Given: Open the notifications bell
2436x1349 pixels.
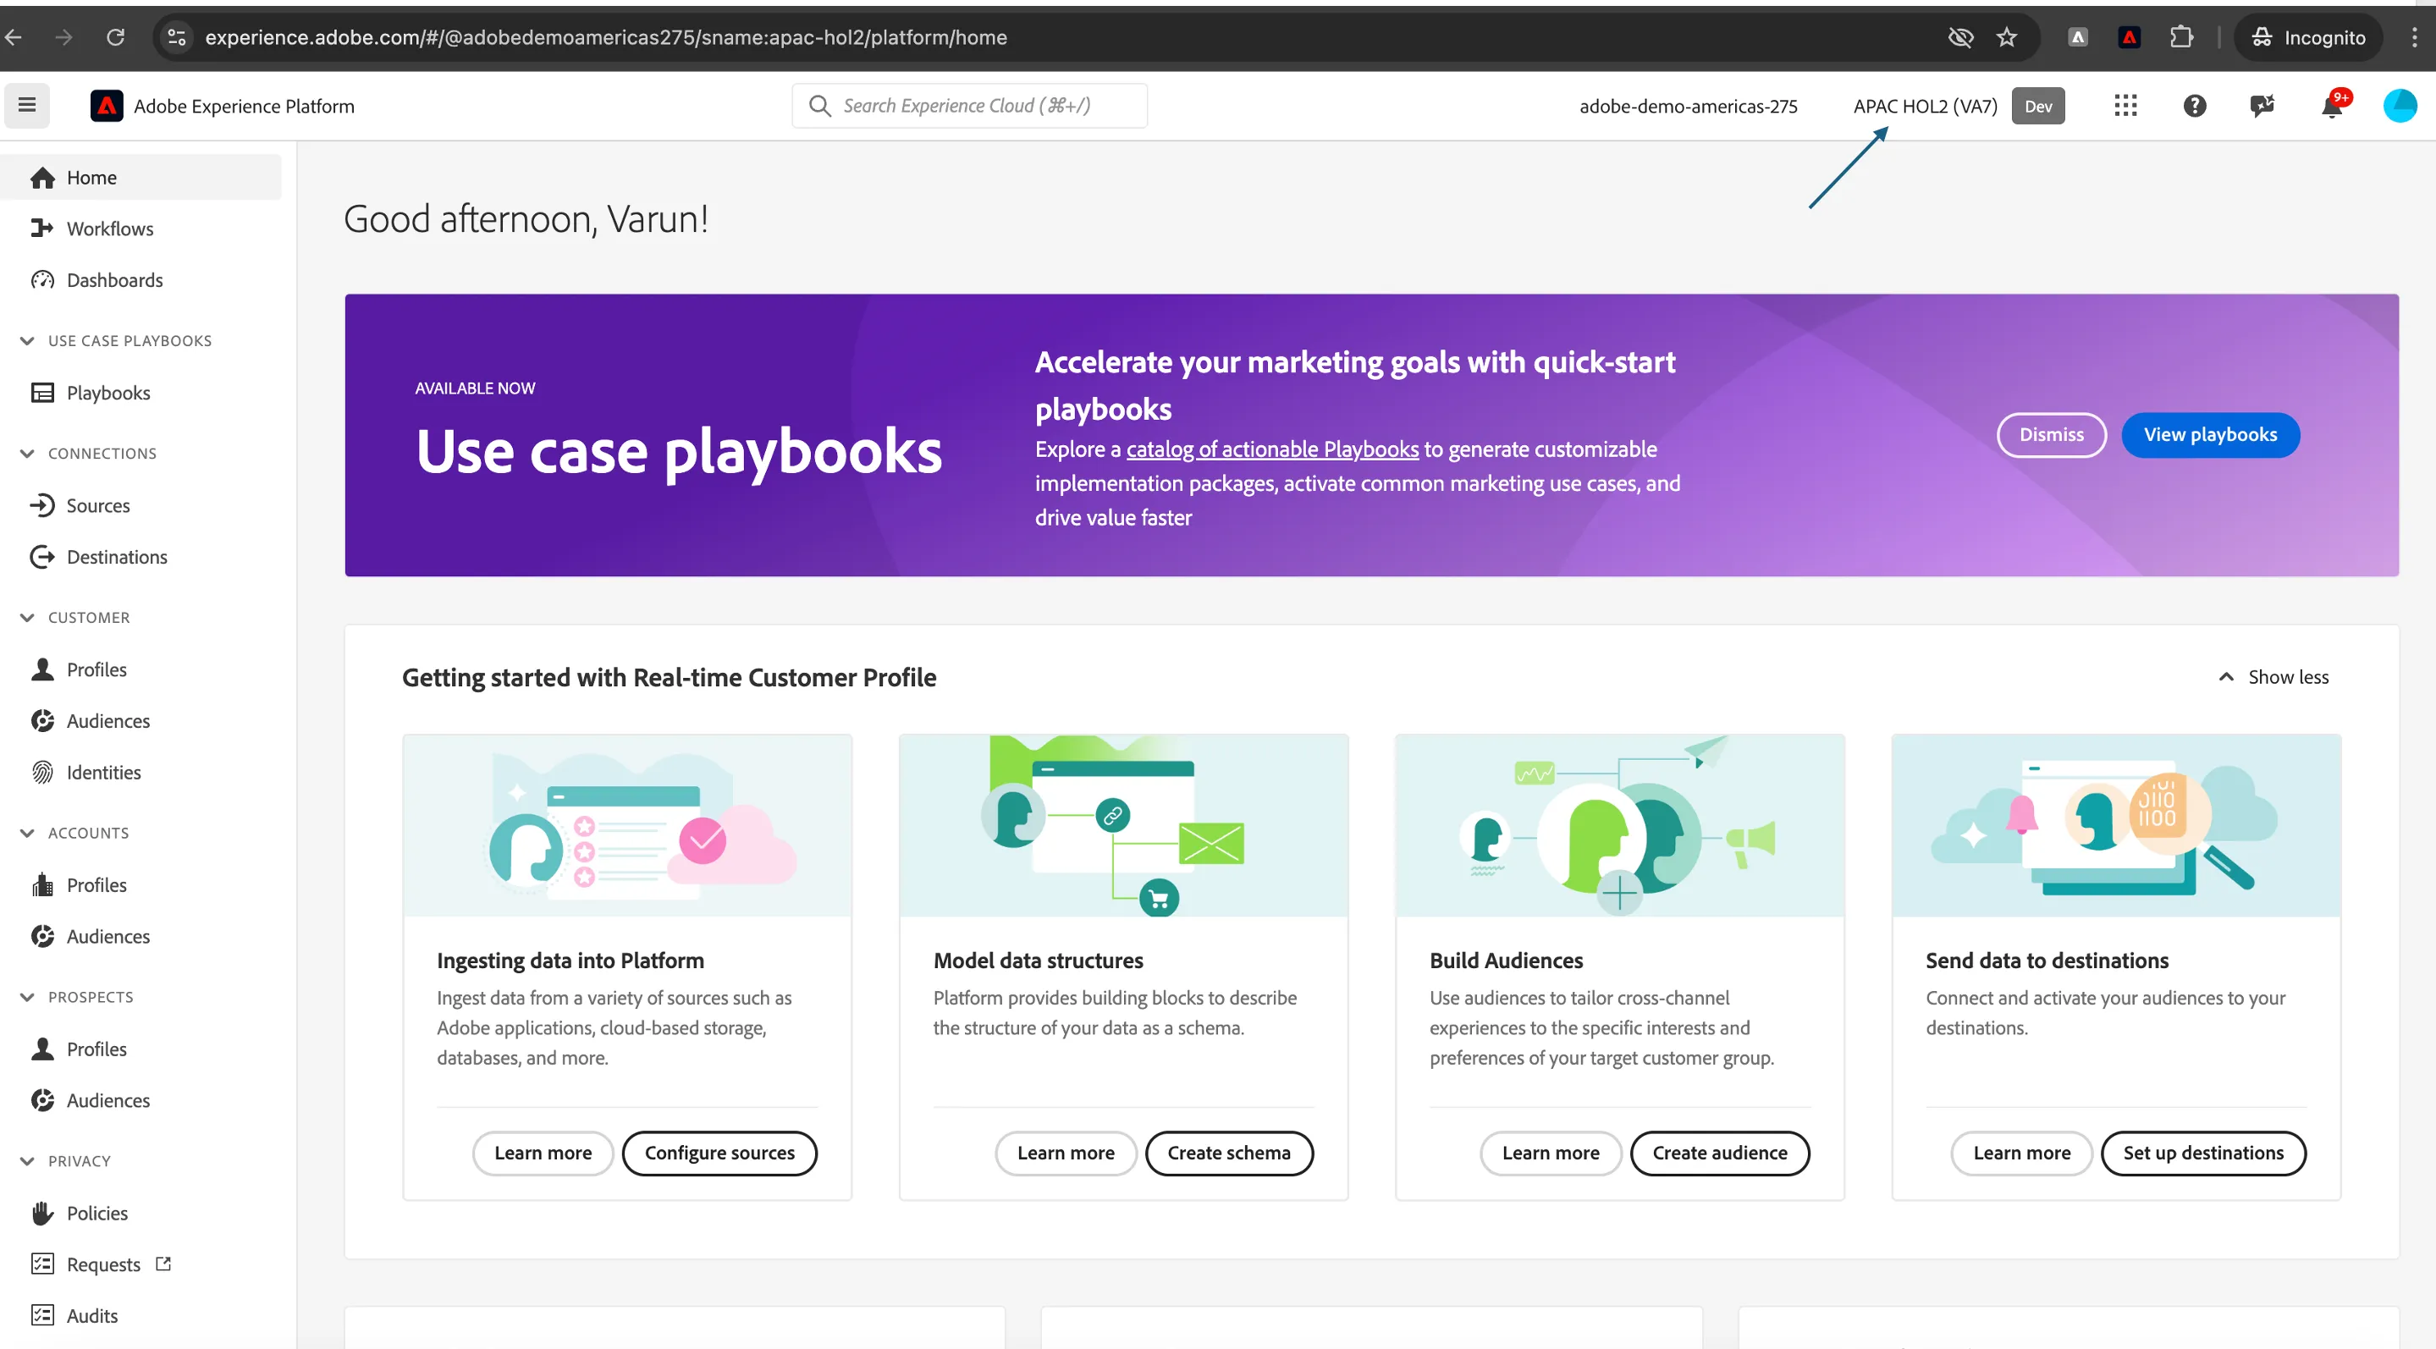Looking at the screenshot, I should coord(2332,106).
